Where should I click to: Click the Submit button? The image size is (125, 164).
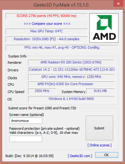99,128
